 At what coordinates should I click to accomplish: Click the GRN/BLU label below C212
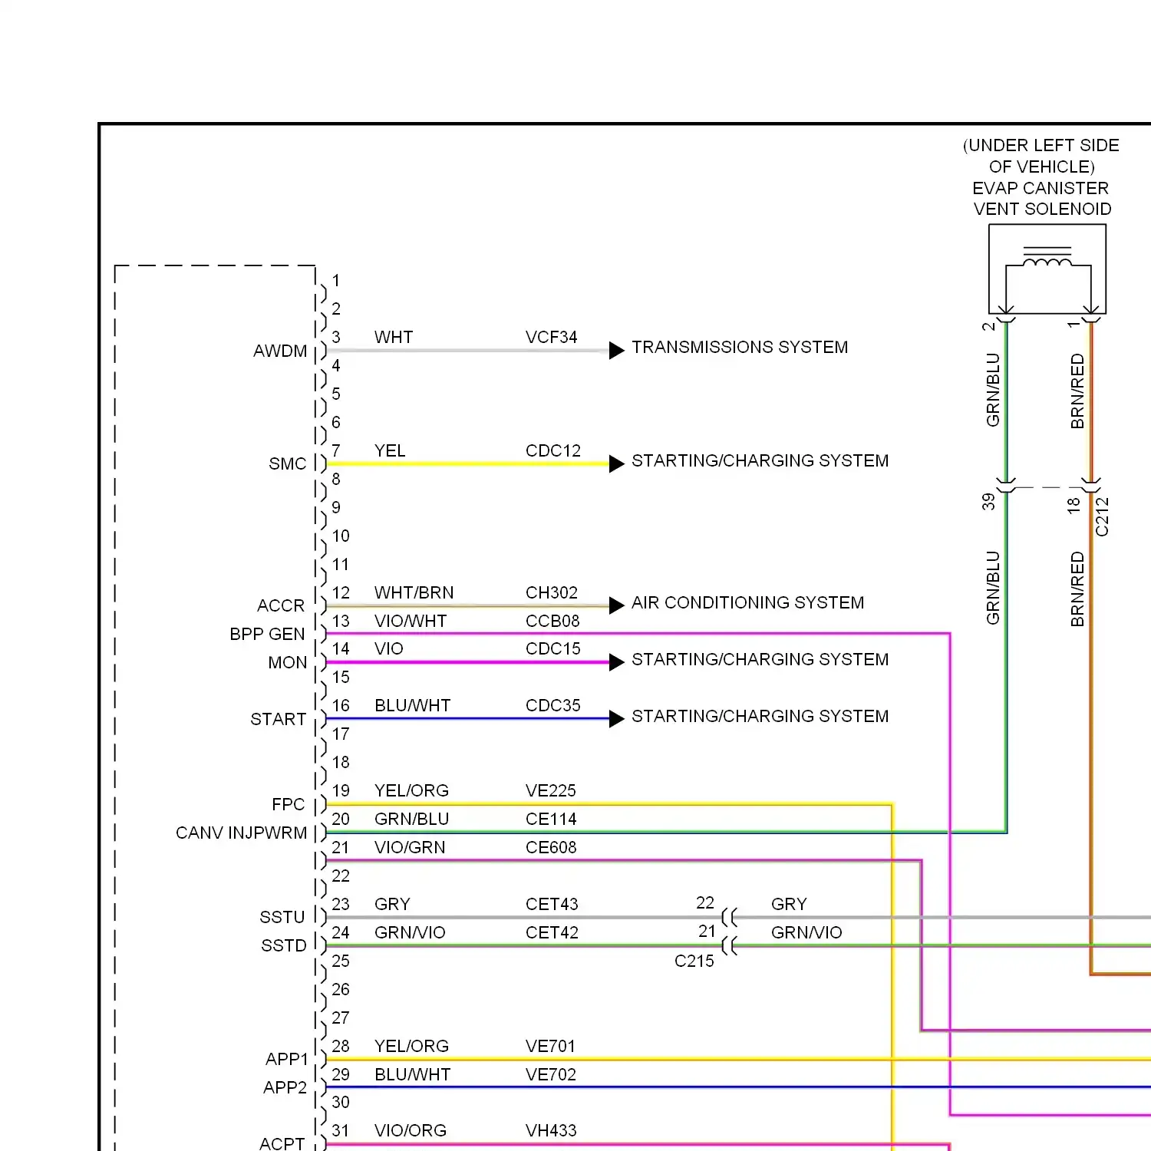(994, 588)
